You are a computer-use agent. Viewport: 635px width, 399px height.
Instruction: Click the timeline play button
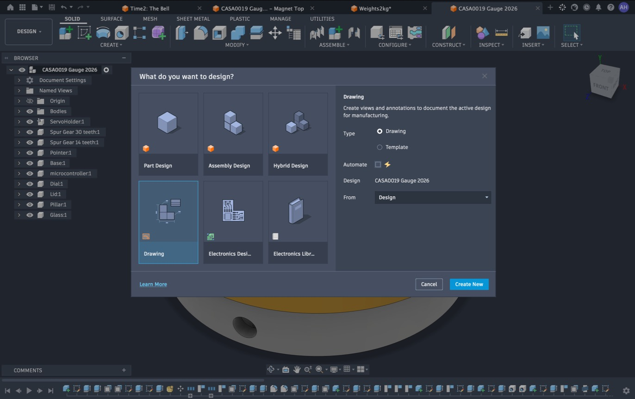tap(29, 391)
